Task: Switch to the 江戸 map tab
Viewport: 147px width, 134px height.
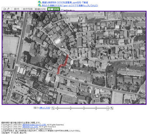Action: 7,9
